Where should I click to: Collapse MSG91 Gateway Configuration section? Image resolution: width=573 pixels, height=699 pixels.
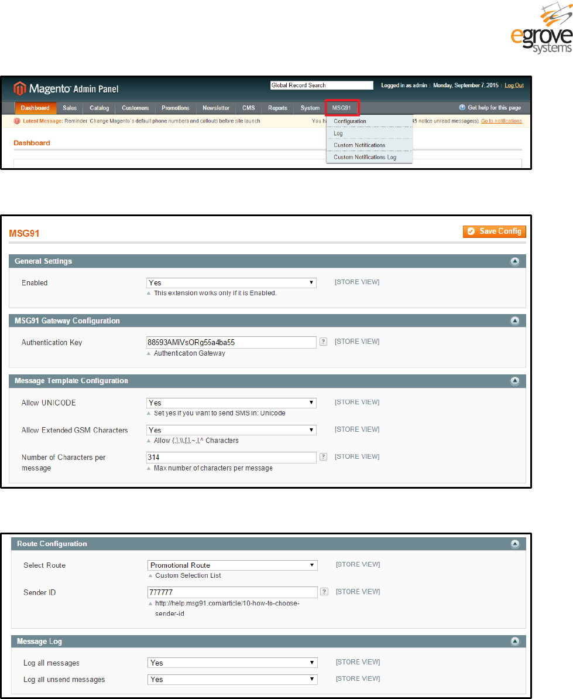pos(515,321)
